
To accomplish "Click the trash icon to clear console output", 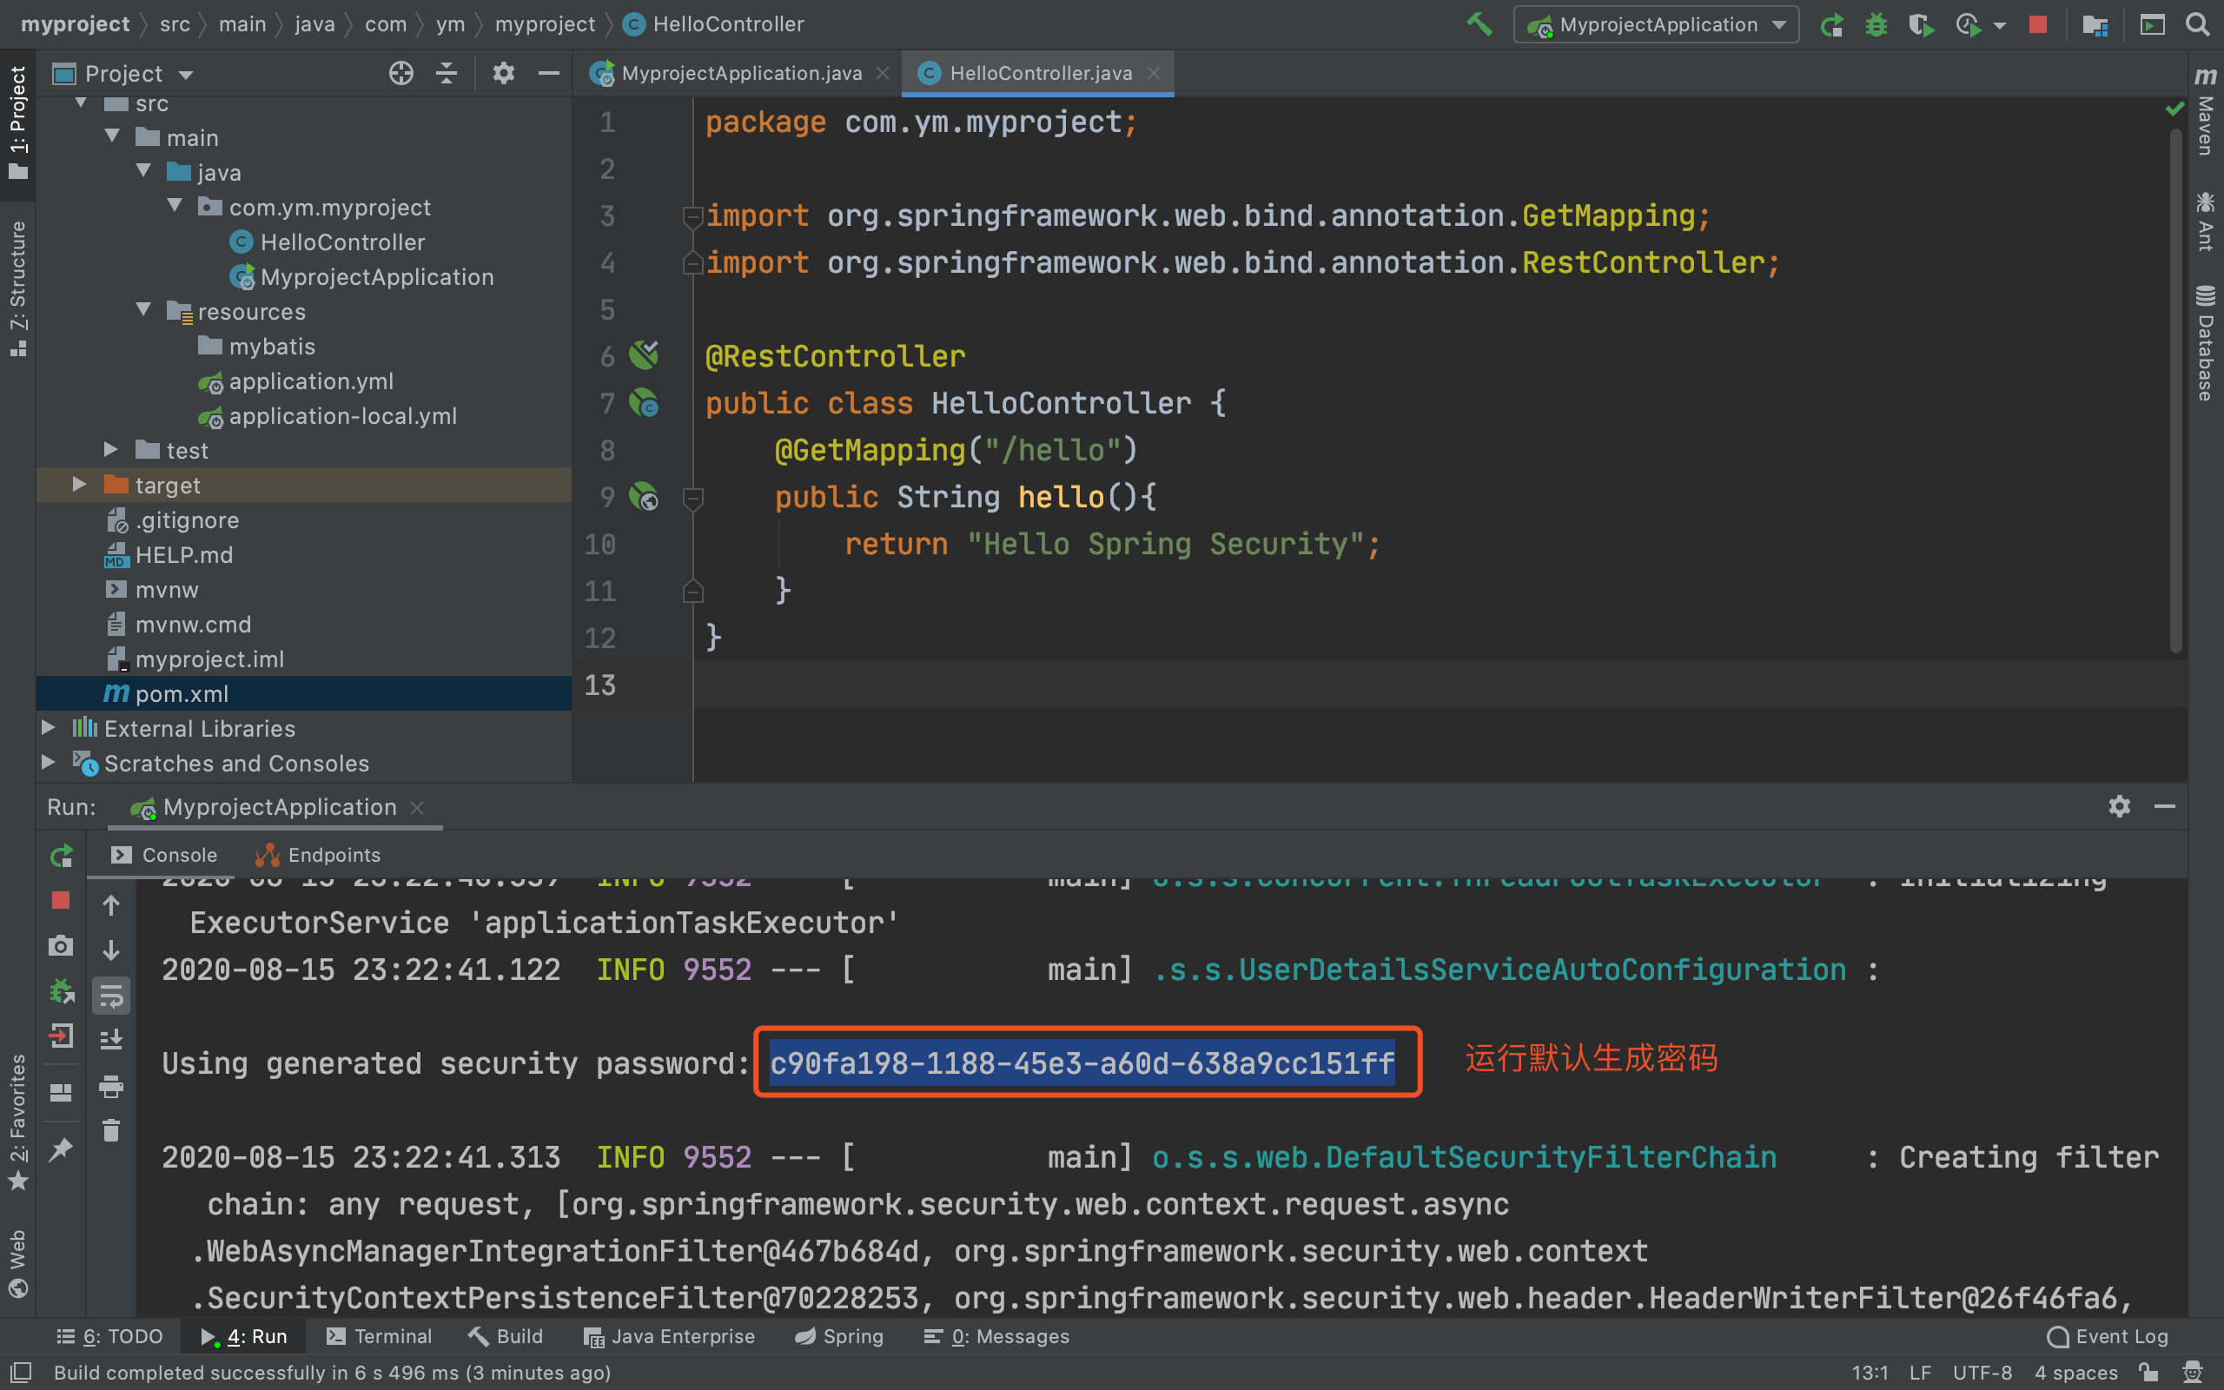I will click(111, 1130).
